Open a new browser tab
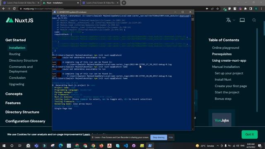 tap(124, 3)
